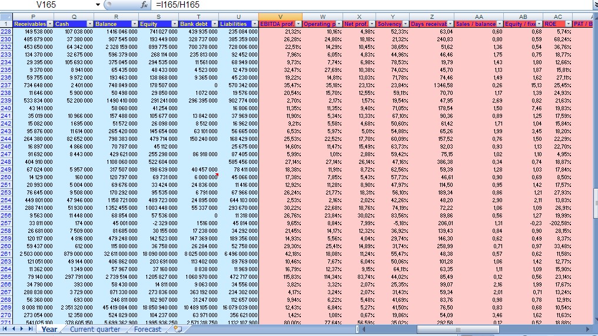Click the Equity cell showing -2 329 000
The width and height of the screenshot is (598, 336).
click(158, 223)
